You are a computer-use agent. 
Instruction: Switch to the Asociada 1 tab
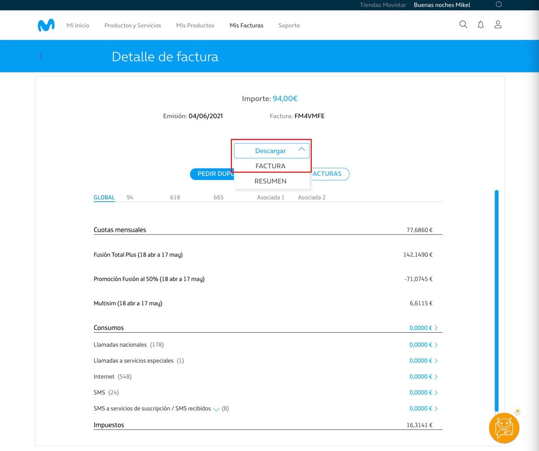[270, 197]
